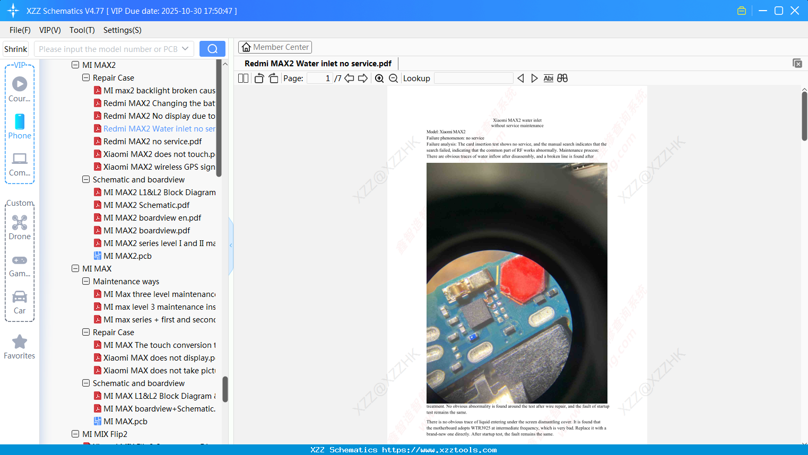
Task: Collapse the Repair Case section under MI MAX
Action: point(85,332)
